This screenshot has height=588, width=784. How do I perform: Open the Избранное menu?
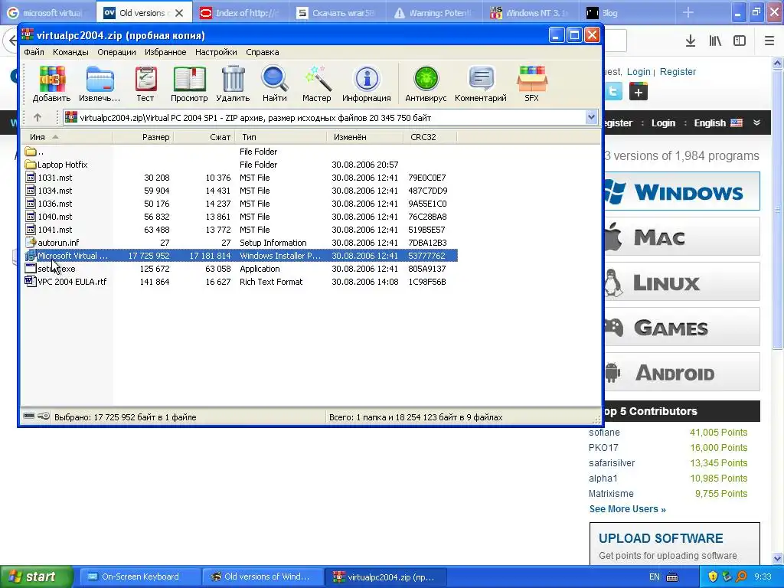tap(165, 52)
